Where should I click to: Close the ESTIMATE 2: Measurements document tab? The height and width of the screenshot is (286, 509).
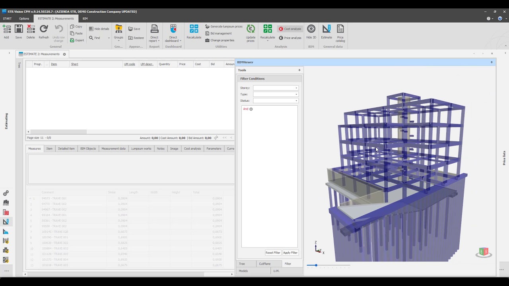64,54
